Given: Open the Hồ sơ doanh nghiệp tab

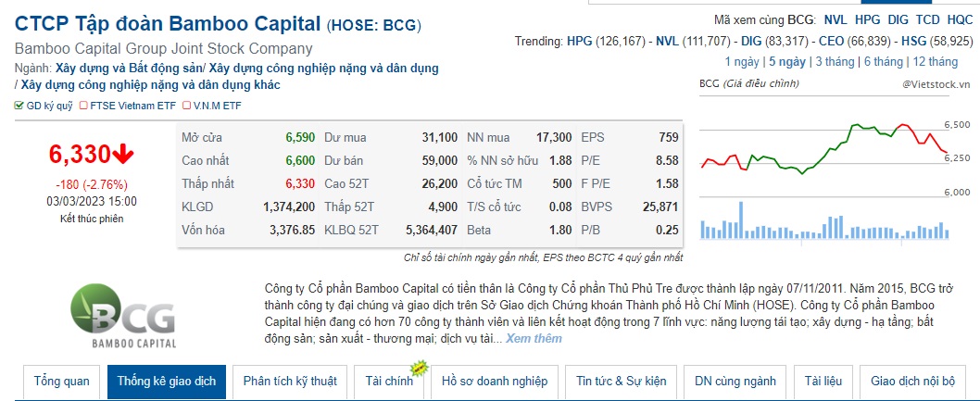Looking at the screenshot, I should tap(495, 382).
